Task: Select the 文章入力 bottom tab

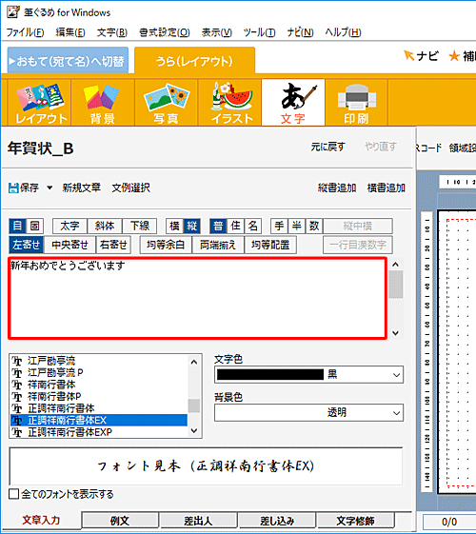Action: point(41,520)
